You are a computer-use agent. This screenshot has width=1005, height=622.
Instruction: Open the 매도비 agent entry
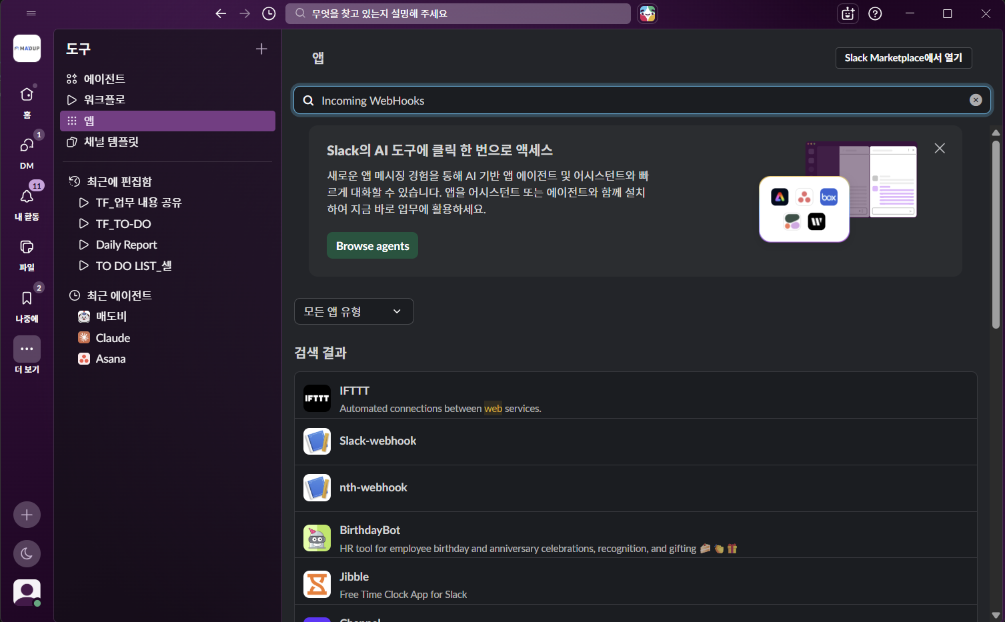167,317
